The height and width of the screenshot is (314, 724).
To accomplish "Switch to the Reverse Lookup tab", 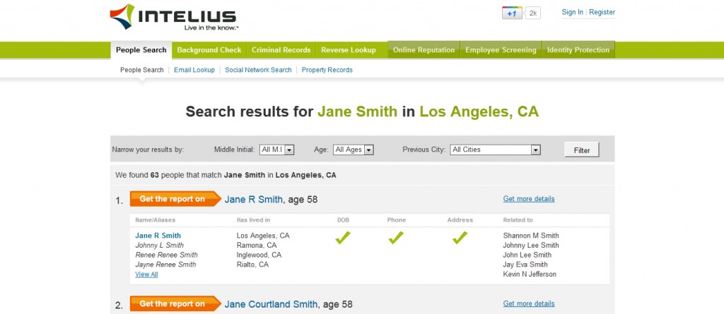I will click(349, 50).
